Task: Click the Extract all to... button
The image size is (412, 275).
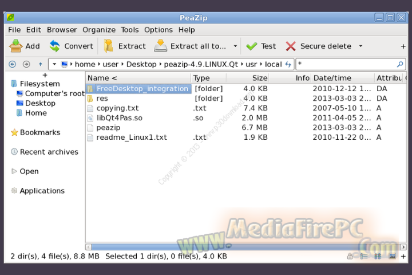Action: click(x=190, y=46)
